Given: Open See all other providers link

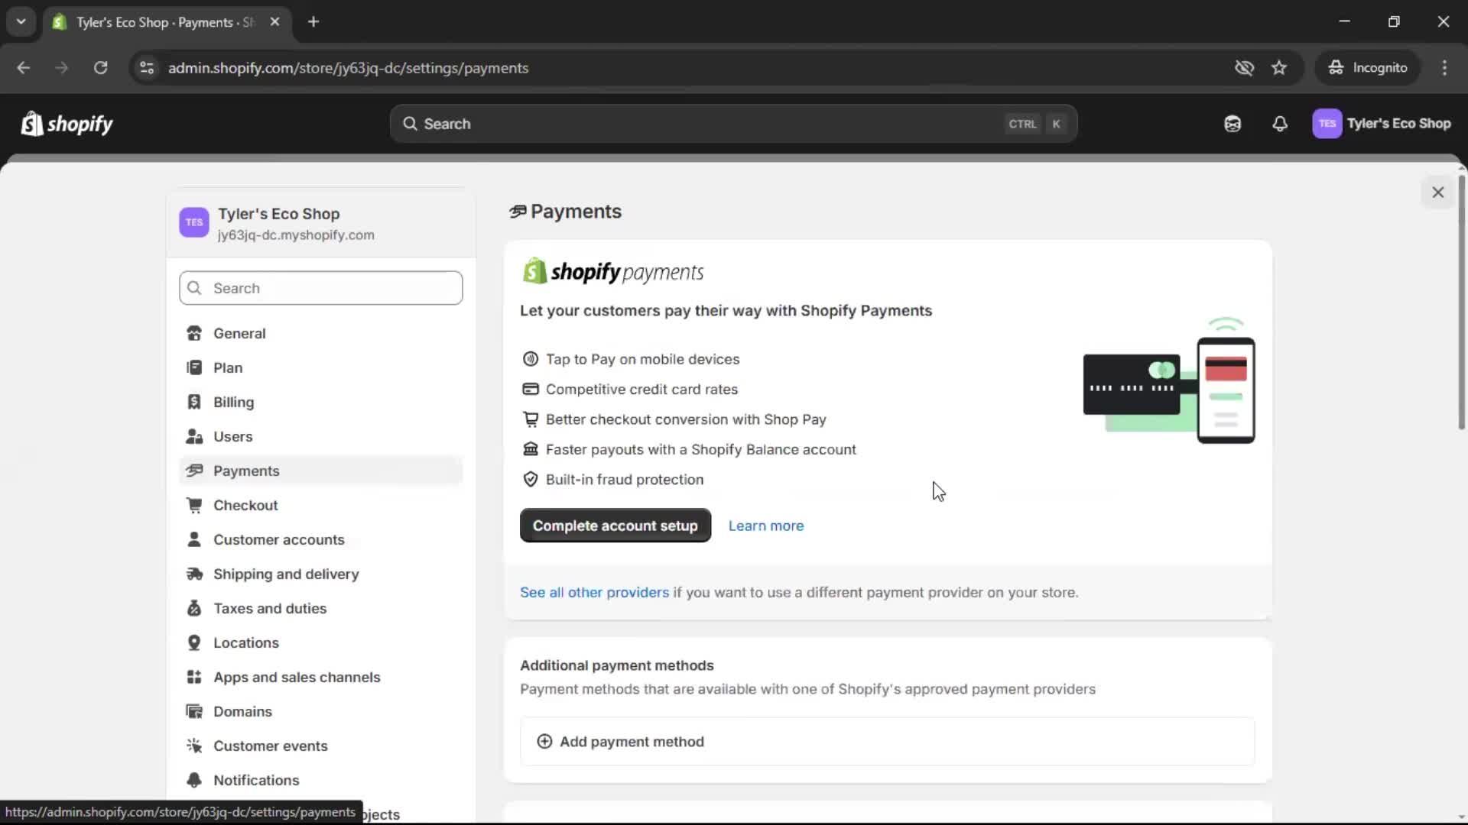Looking at the screenshot, I should pos(593,592).
